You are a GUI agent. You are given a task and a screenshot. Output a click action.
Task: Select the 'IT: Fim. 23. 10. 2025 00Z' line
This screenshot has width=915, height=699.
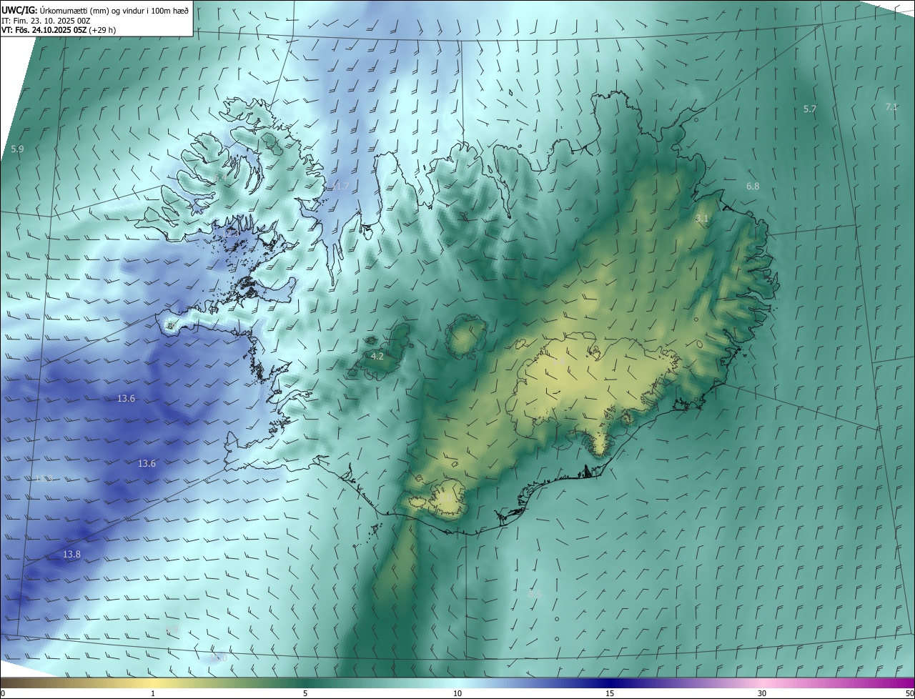[45, 21]
